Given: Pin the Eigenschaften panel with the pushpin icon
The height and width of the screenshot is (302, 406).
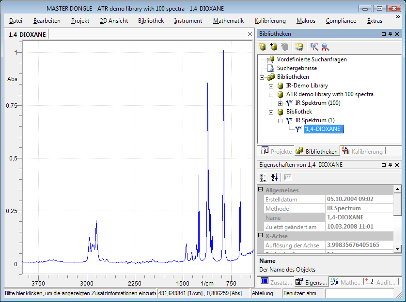Looking at the screenshot, I should point(390,165).
